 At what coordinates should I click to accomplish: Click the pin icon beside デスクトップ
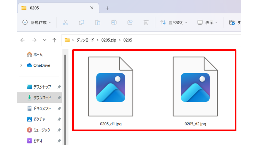pos(59,87)
